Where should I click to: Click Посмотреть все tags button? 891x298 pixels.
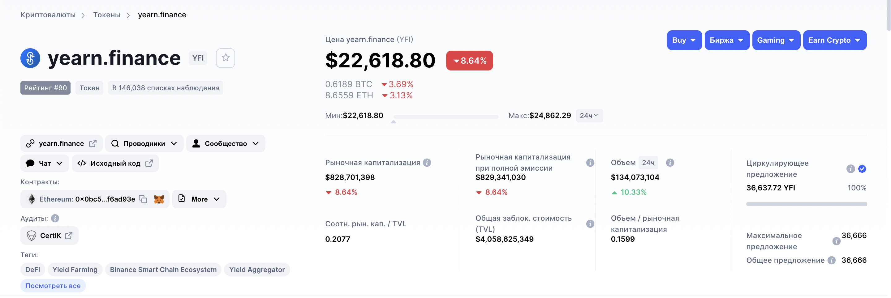(53, 286)
